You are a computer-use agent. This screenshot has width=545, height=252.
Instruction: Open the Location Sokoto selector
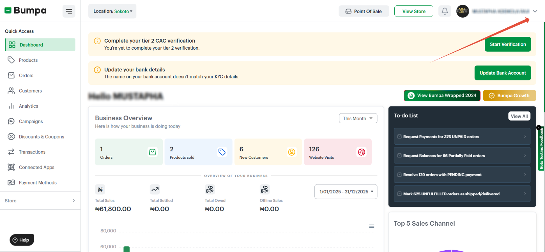coord(112,11)
